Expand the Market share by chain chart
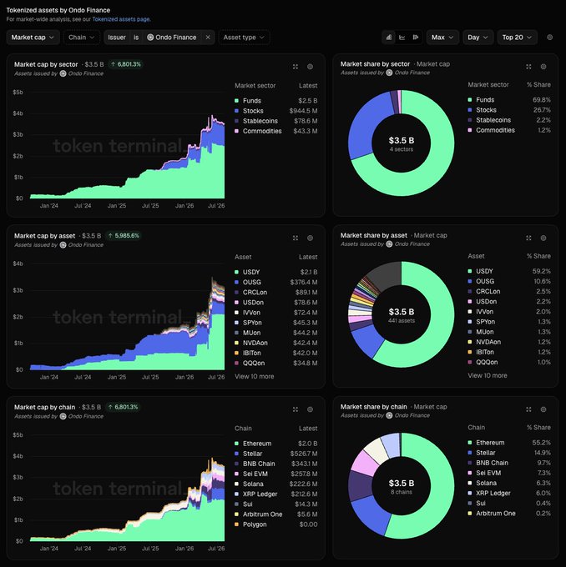Viewport: 566px width, 567px height. click(x=528, y=409)
